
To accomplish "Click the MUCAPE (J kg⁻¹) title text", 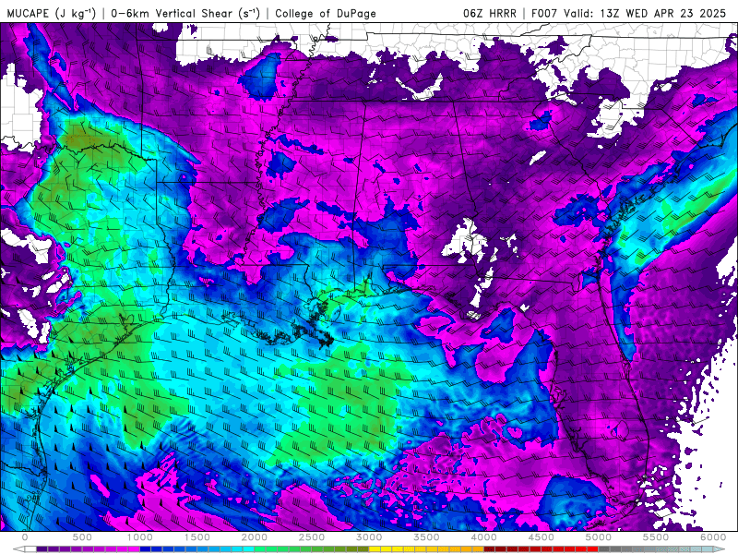I will click(52, 13).
